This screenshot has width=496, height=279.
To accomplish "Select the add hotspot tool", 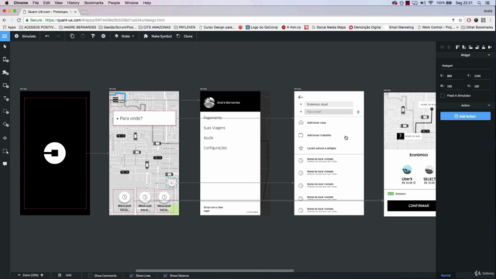I will (5, 112).
